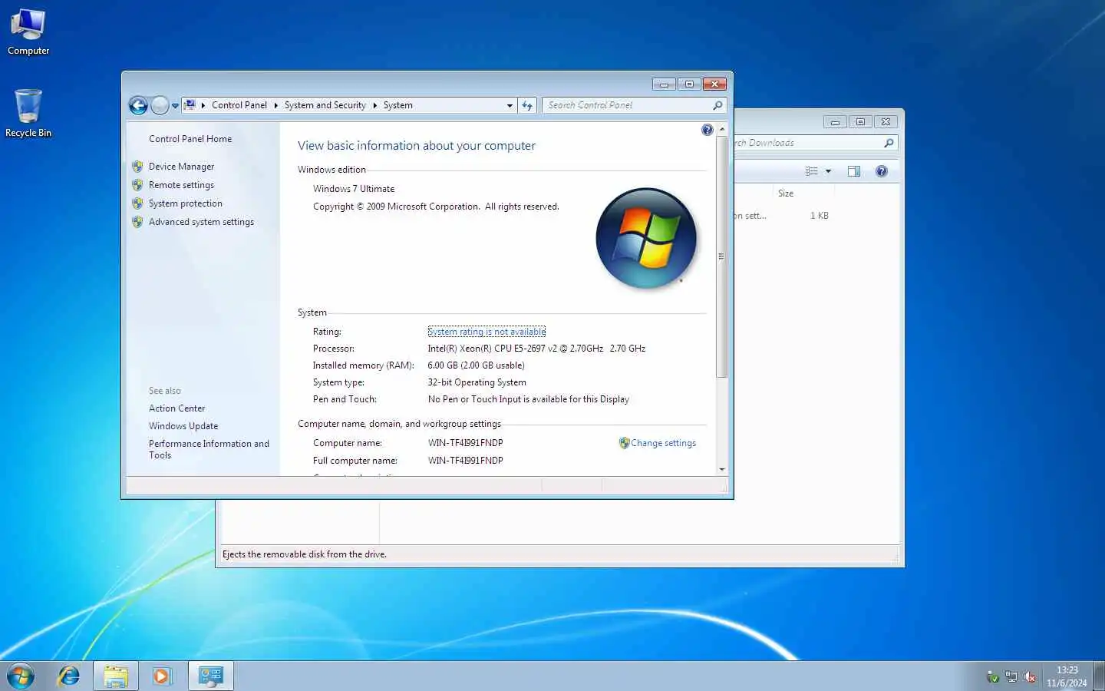Click shield icon beside System protection
The height and width of the screenshot is (691, 1105).
click(x=137, y=203)
